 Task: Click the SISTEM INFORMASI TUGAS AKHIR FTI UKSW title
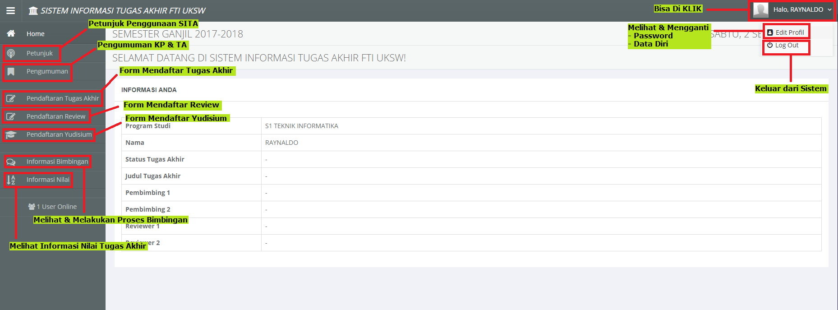click(x=123, y=10)
